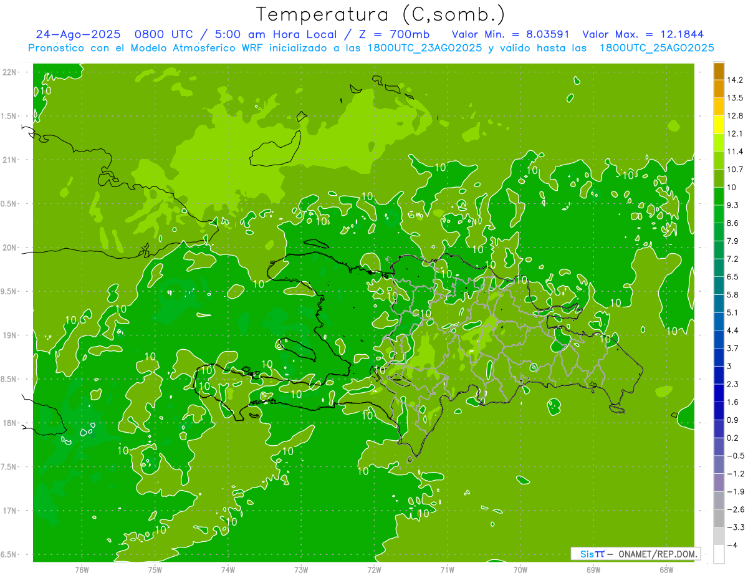Click the '13.5' colorbar label
The width and height of the screenshot is (748, 578).
point(735,98)
